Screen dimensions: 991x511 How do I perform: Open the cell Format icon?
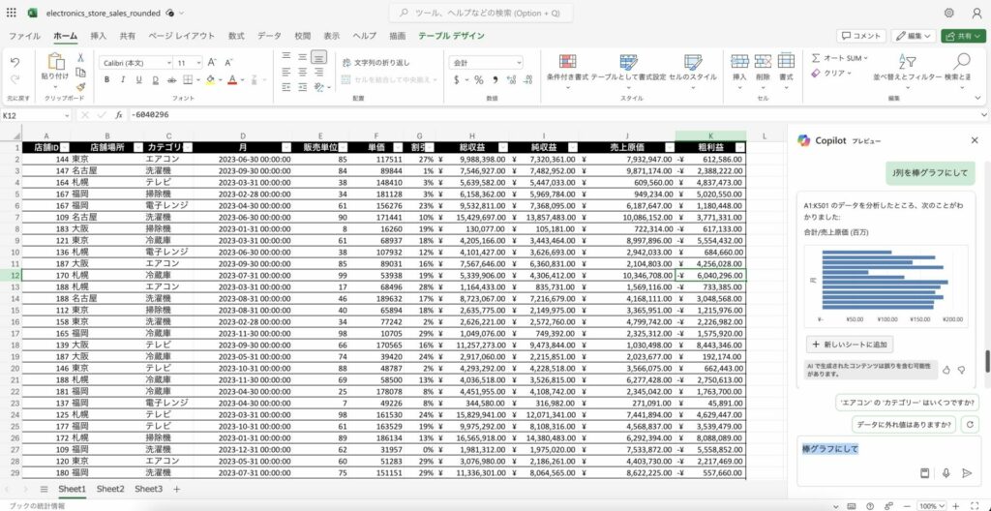(786, 61)
